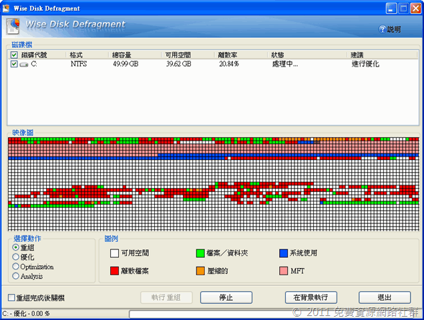The image size is (424, 320).
Task: Click the disabled 執行 重組 button
Action: click(166, 297)
